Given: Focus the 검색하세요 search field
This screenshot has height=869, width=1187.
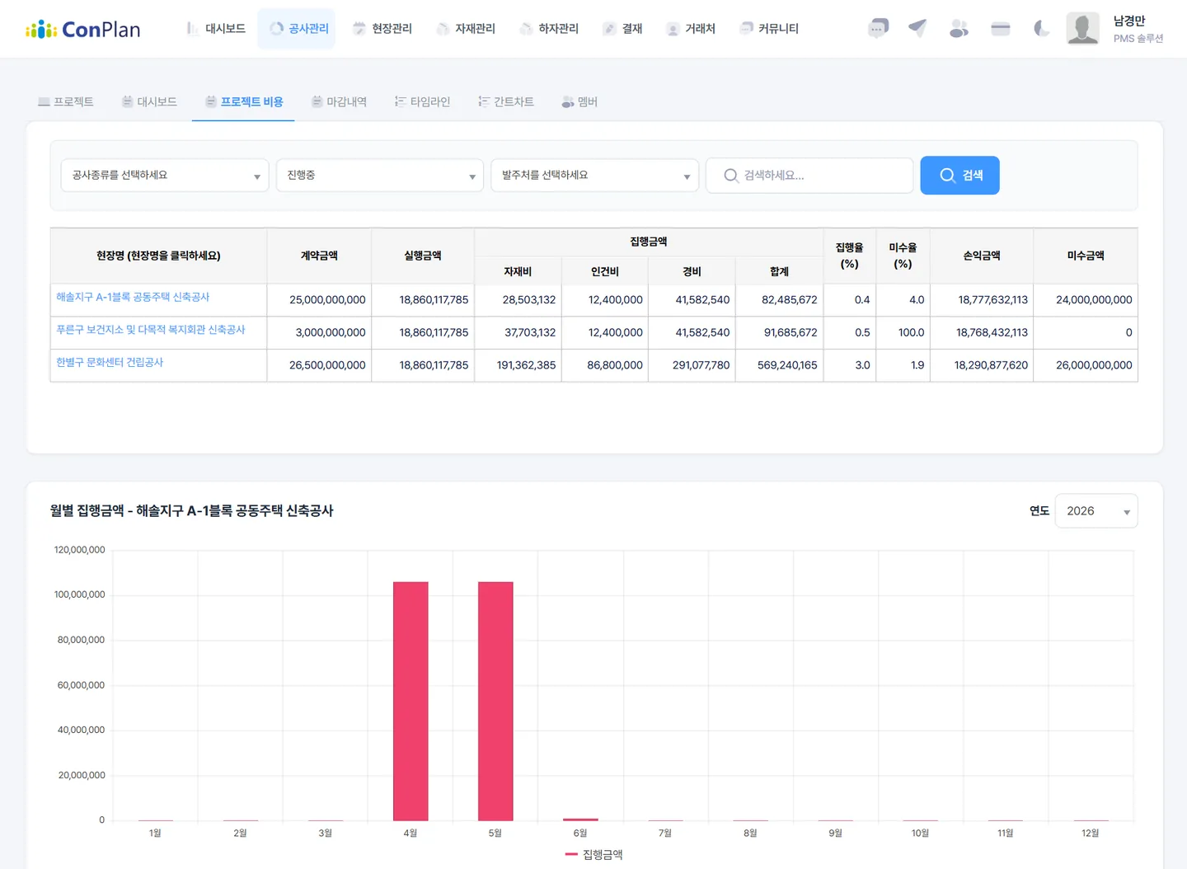Looking at the screenshot, I should 809,176.
